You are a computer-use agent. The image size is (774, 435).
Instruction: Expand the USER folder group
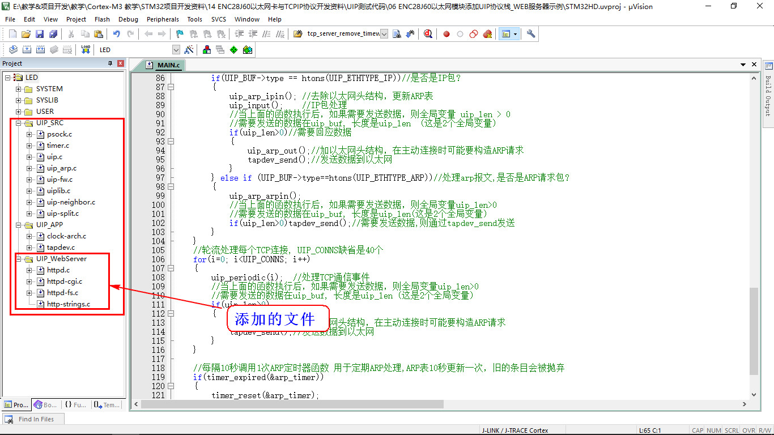pyautogui.click(x=18, y=112)
